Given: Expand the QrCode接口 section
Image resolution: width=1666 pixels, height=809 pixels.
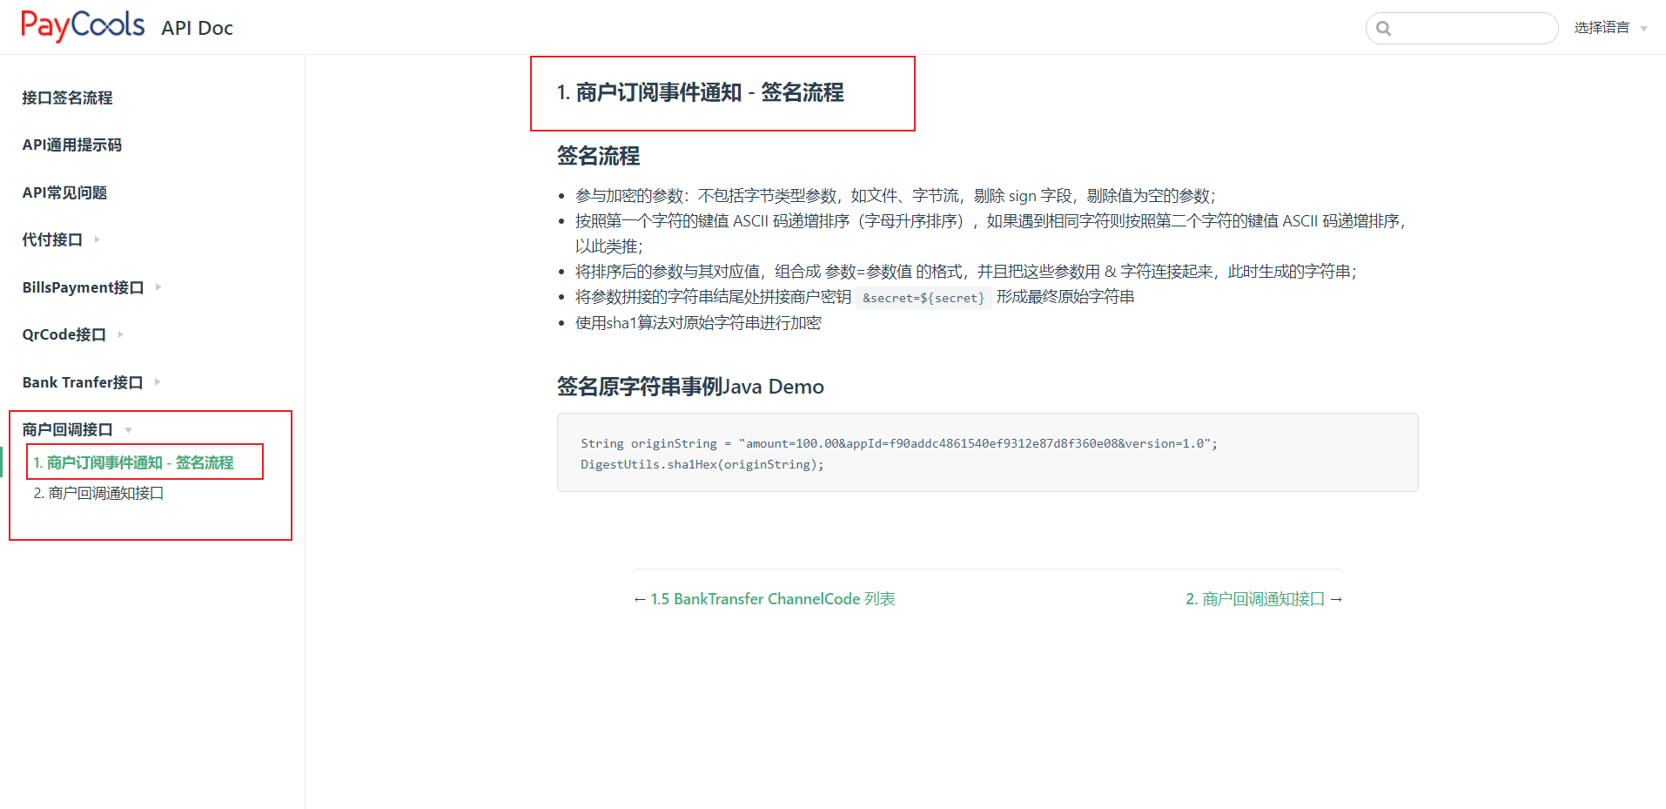Looking at the screenshot, I should pyautogui.click(x=64, y=334).
